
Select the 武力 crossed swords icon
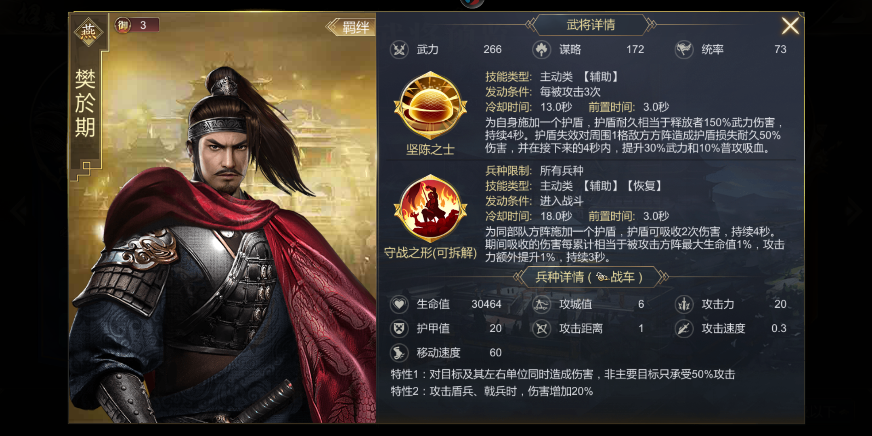coord(399,50)
